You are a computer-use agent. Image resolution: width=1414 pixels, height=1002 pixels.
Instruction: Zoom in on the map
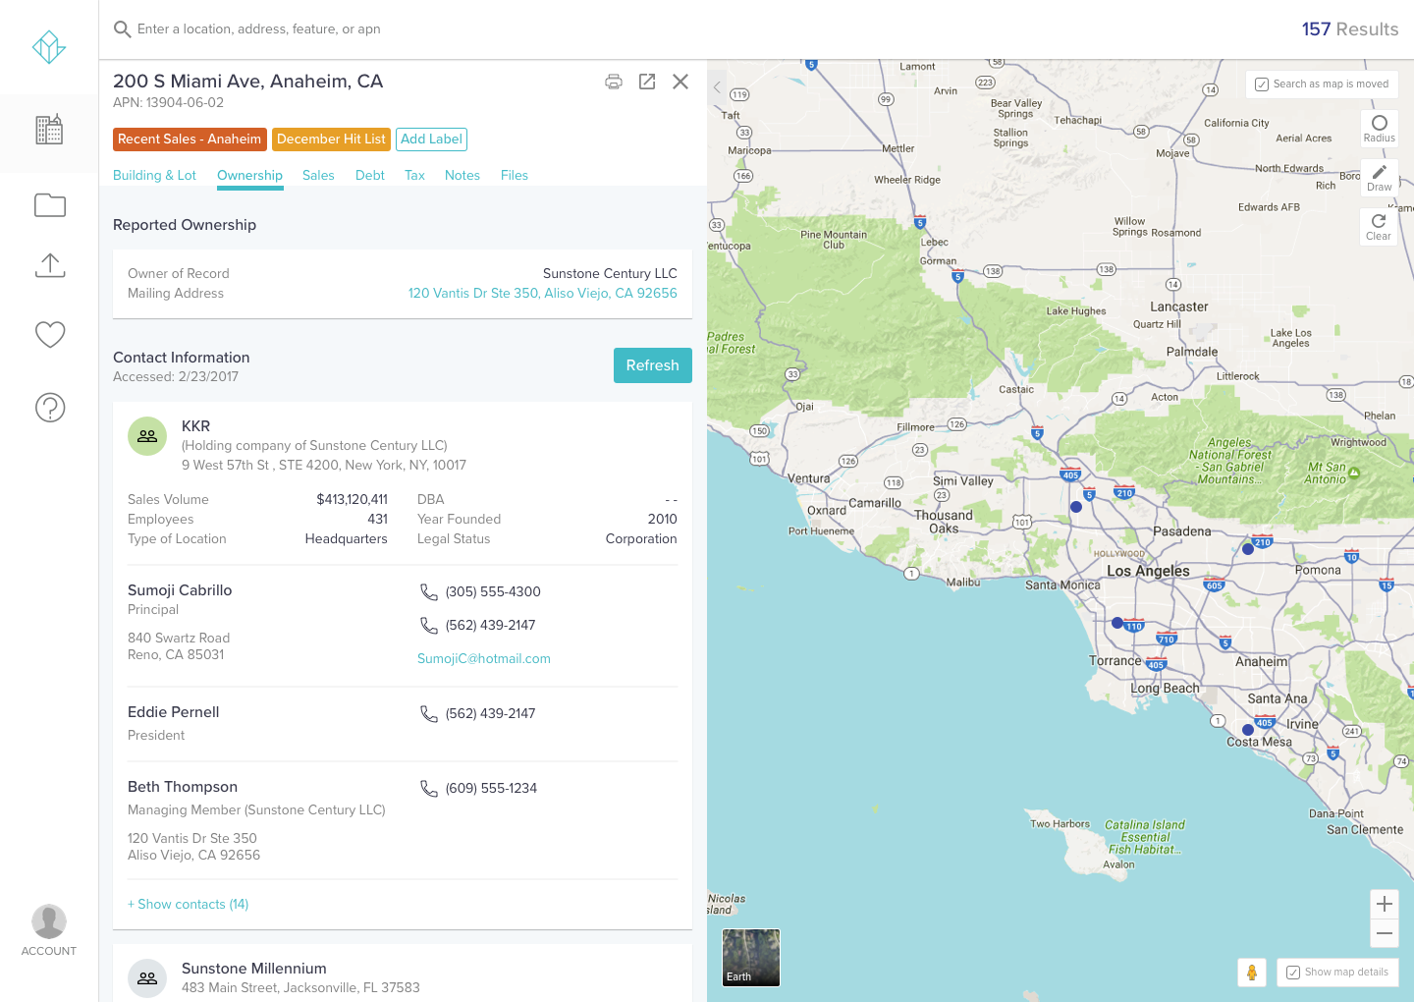1385,904
